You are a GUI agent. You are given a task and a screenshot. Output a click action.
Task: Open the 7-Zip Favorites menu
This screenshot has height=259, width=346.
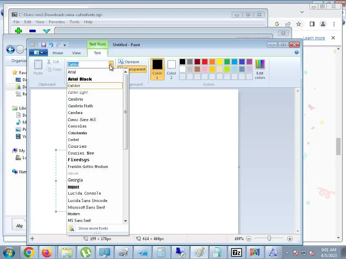pos(57,22)
